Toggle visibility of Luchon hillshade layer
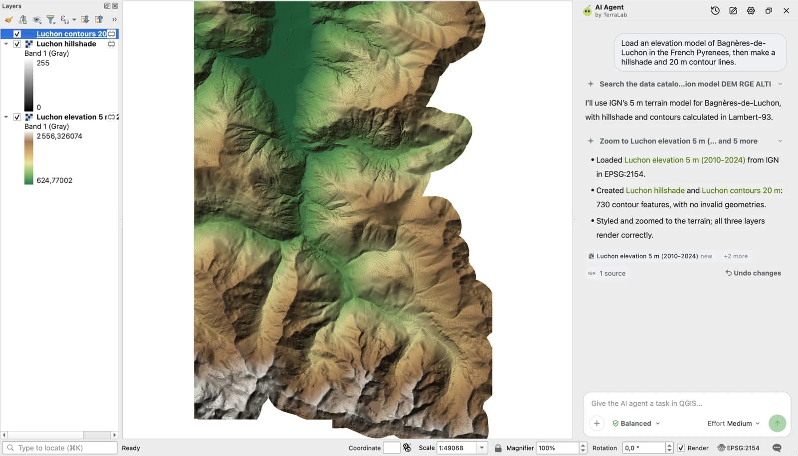 pos(17,44)
